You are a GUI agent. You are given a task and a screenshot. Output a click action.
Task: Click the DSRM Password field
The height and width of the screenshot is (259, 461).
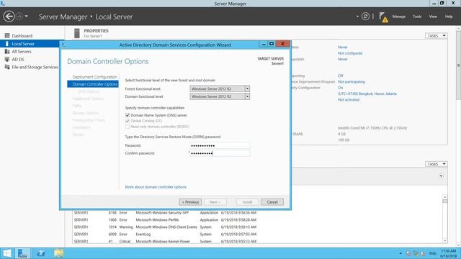220,145
